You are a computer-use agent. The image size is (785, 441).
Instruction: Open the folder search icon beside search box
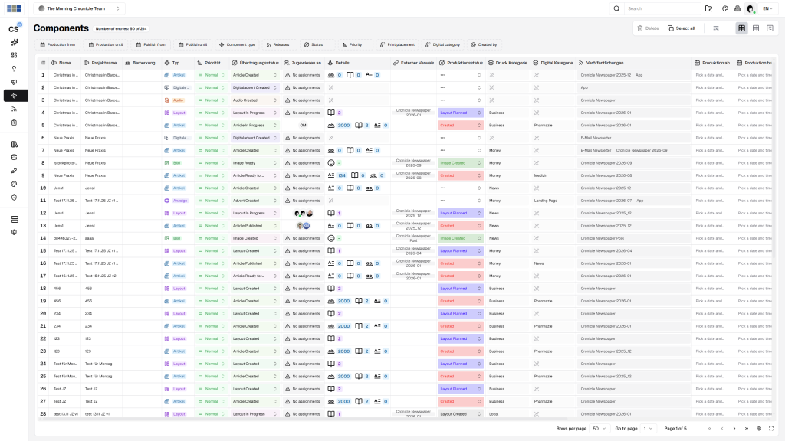point(708,8)
